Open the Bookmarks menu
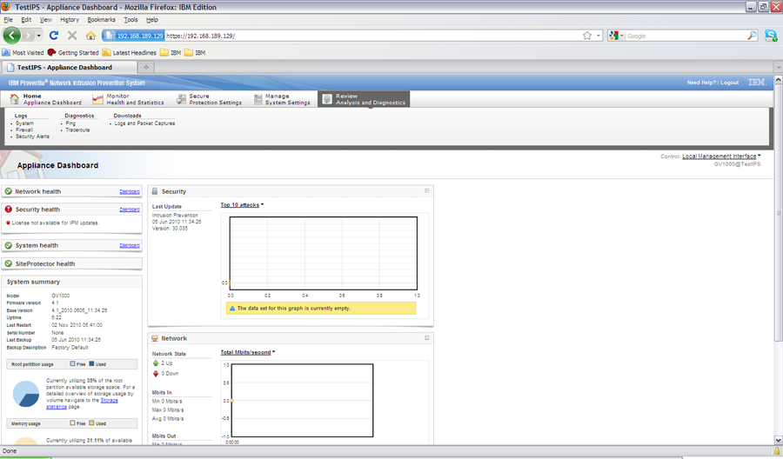This screenshot has height=459, width=783. click(102, 19)
